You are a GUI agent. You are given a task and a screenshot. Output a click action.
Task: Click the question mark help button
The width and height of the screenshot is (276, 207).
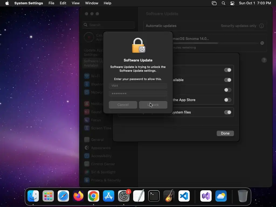click(x=264, y=60)
